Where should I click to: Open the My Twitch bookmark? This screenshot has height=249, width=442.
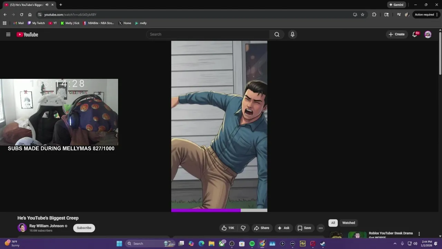click(36, 23)
